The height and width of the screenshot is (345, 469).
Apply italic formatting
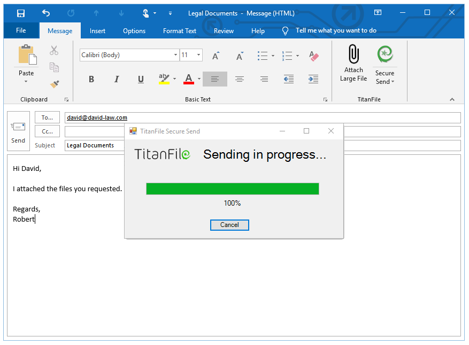[x=116, y=79]
